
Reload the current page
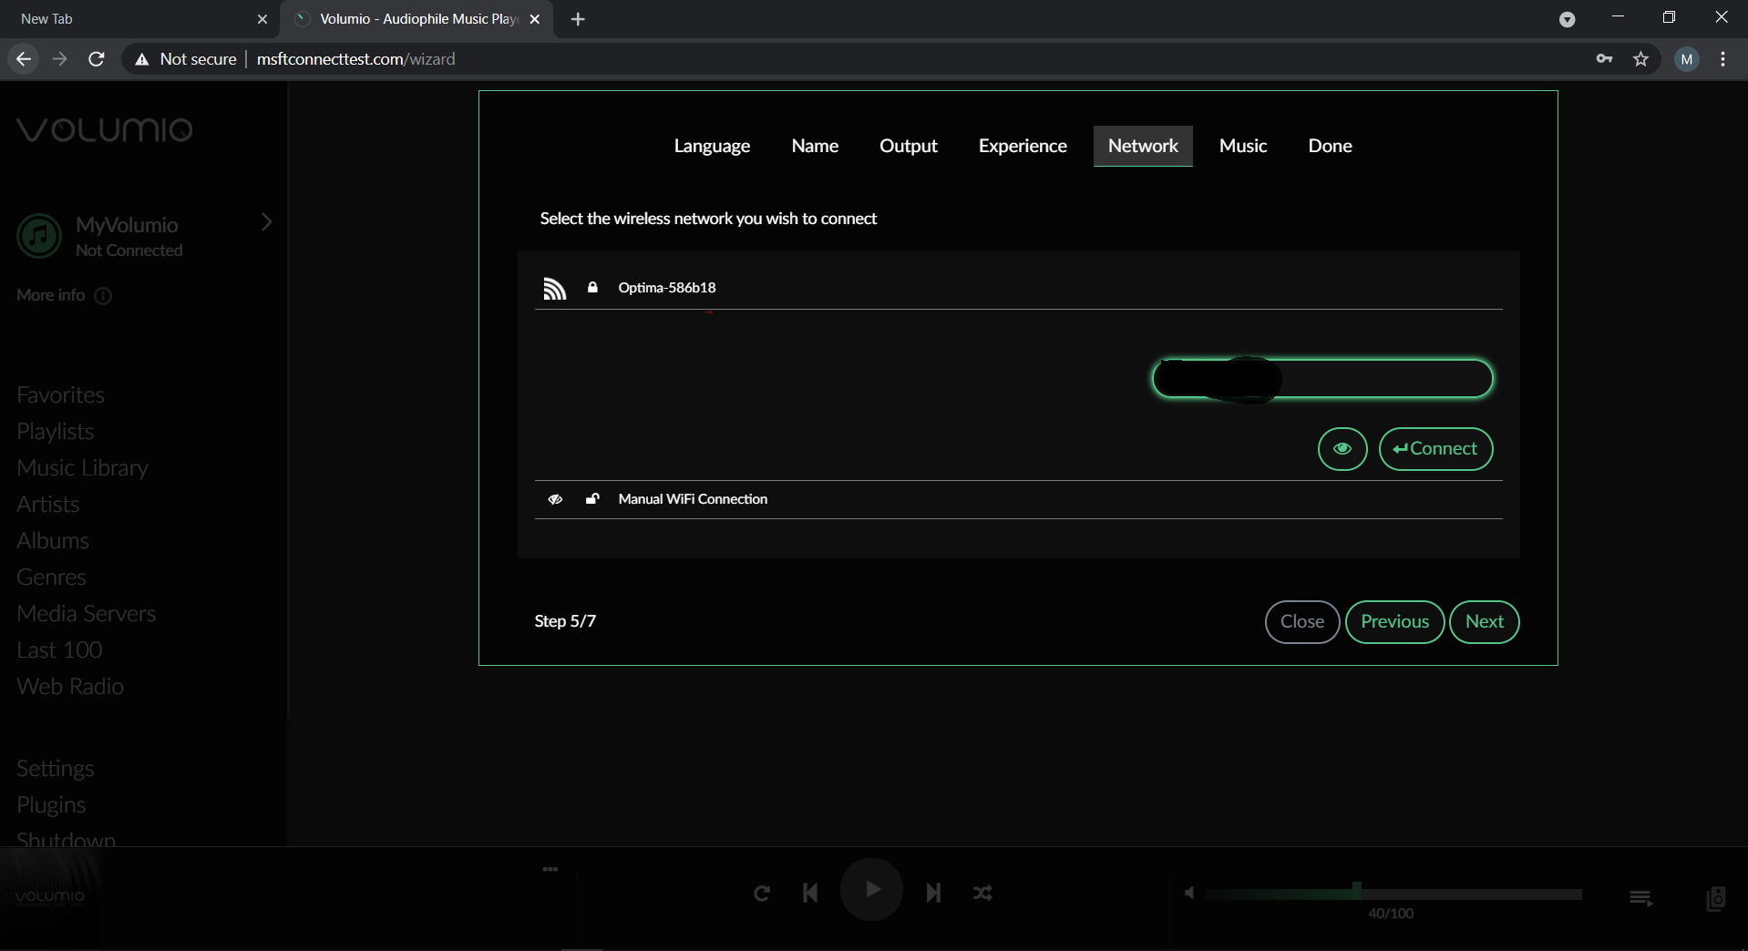click(x=97, y=59)
